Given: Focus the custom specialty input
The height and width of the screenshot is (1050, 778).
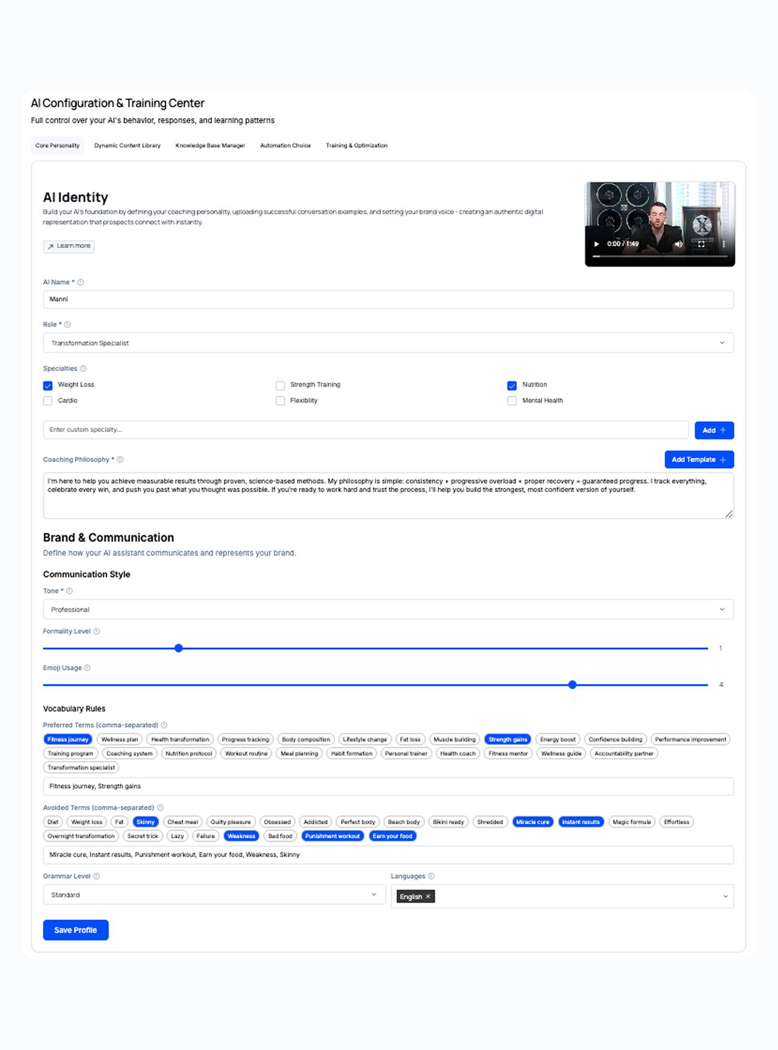Looking at the screenshot, I should pos(366,430).
